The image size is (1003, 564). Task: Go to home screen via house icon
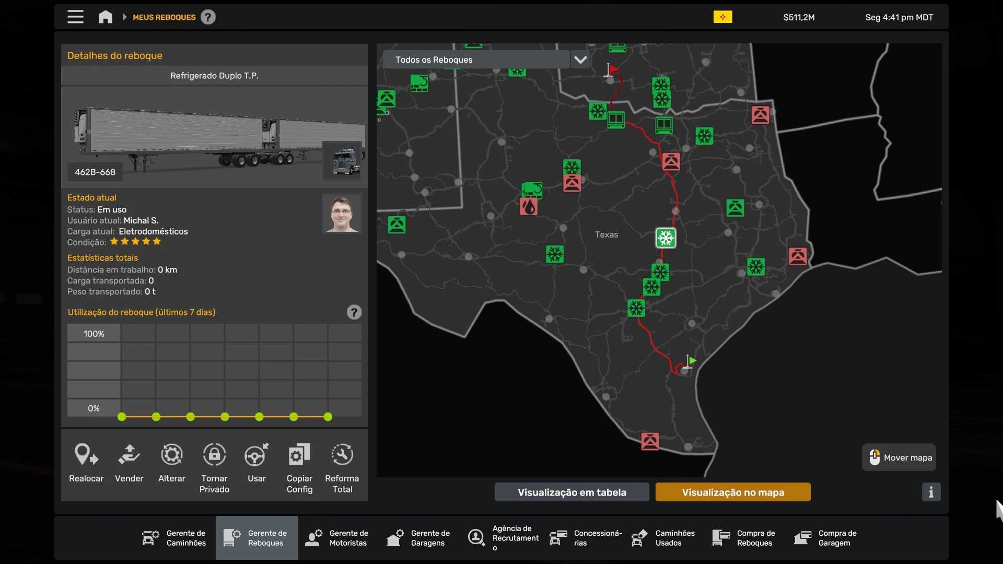[x=106, y=17]
